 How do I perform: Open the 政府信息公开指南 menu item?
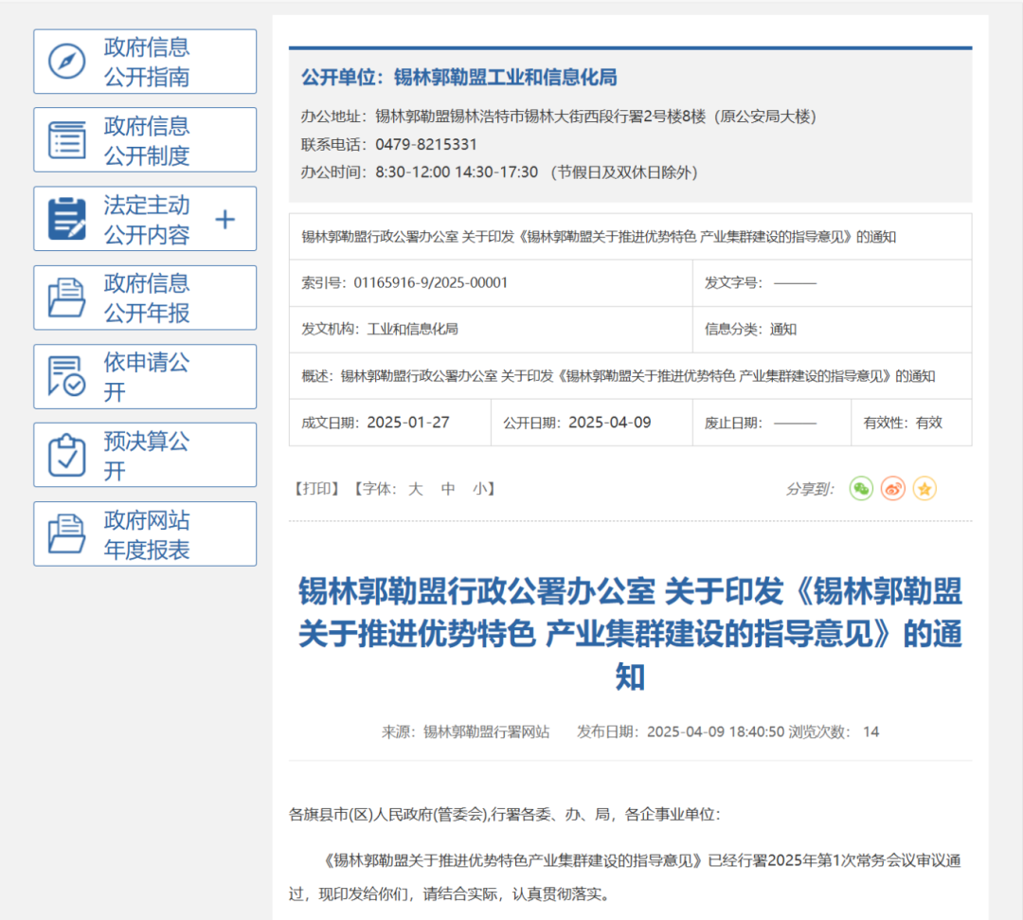[x=147, y=62]
